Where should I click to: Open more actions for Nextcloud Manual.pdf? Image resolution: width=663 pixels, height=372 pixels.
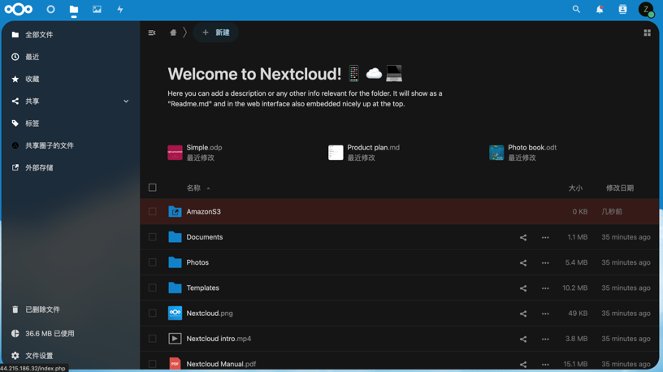[545, 364]
